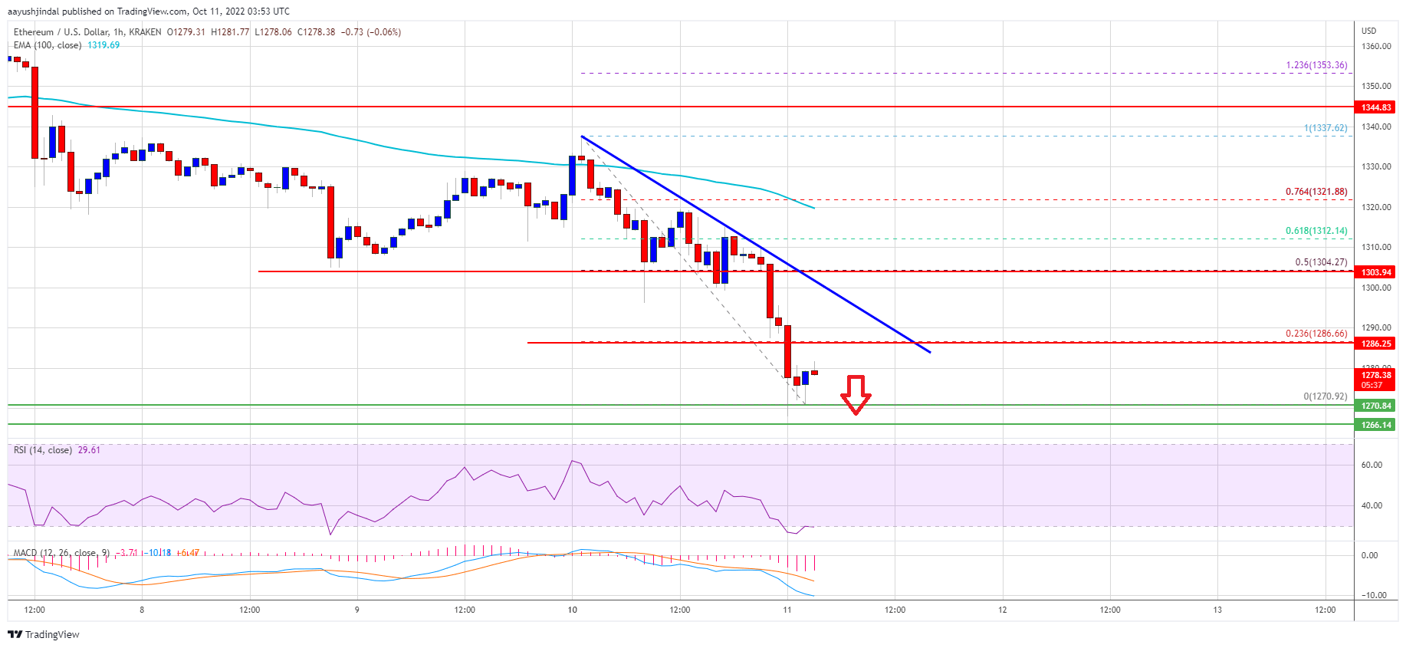
Task: Select the RSI (14, close) indicator label
Action: pos(43,450)
